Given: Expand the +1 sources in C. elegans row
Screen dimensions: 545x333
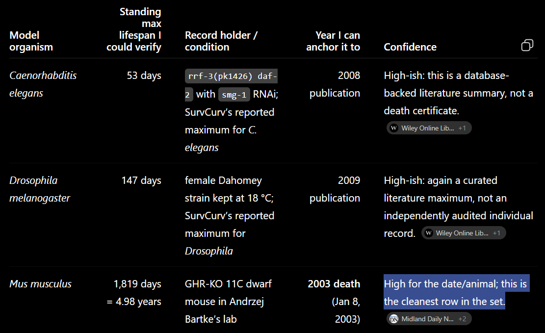Looking at the screenshot, I should pyautogui.click(x=462, y=128).
